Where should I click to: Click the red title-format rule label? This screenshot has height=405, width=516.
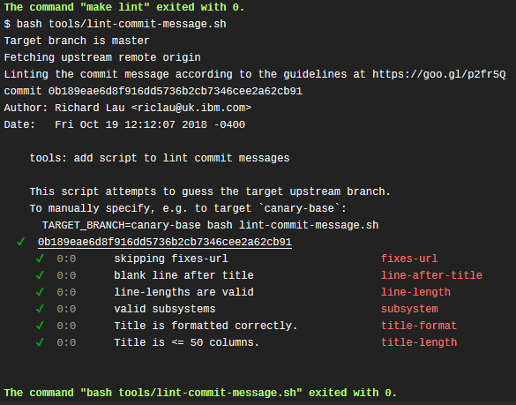click(419, 326)
